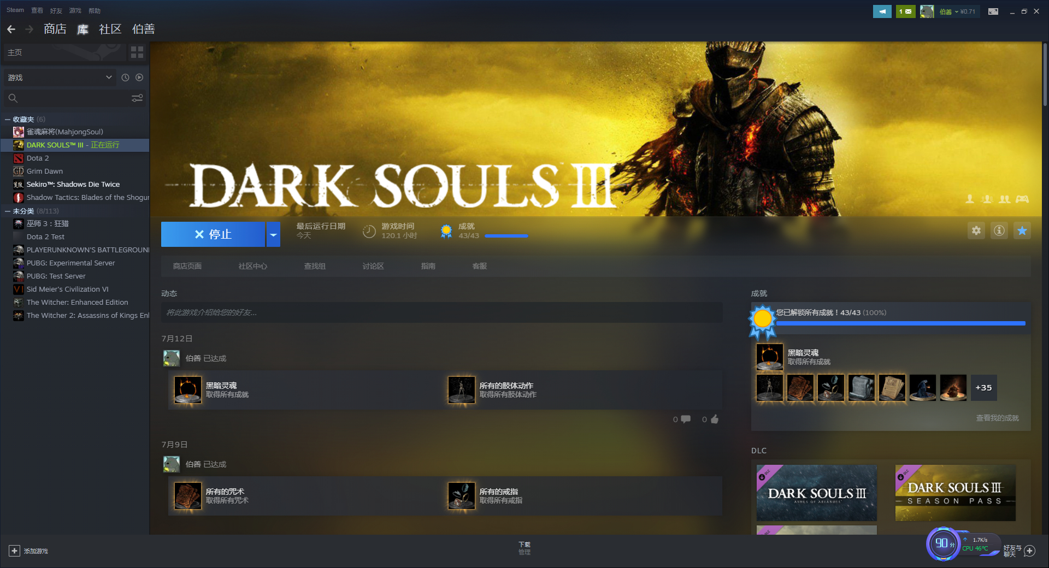Go back with the back arrow
This screenshot has height=568, width=1049.
[11, 29]
